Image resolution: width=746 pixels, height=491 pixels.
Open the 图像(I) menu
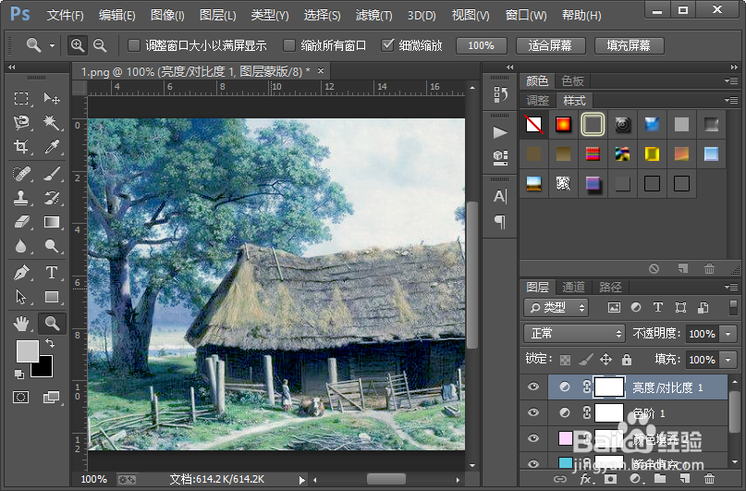click(167, 15)
